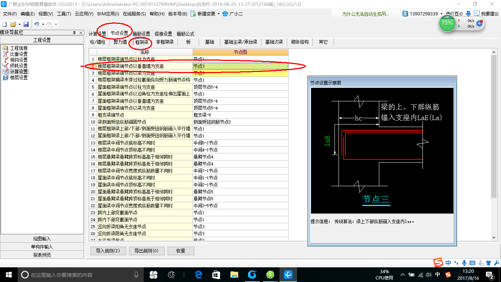Switch to 搭接设置 tab

click(163, 33)
